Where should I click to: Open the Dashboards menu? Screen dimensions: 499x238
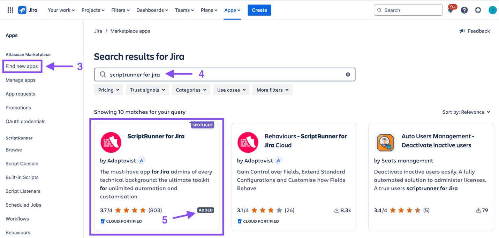coord(152,10)
